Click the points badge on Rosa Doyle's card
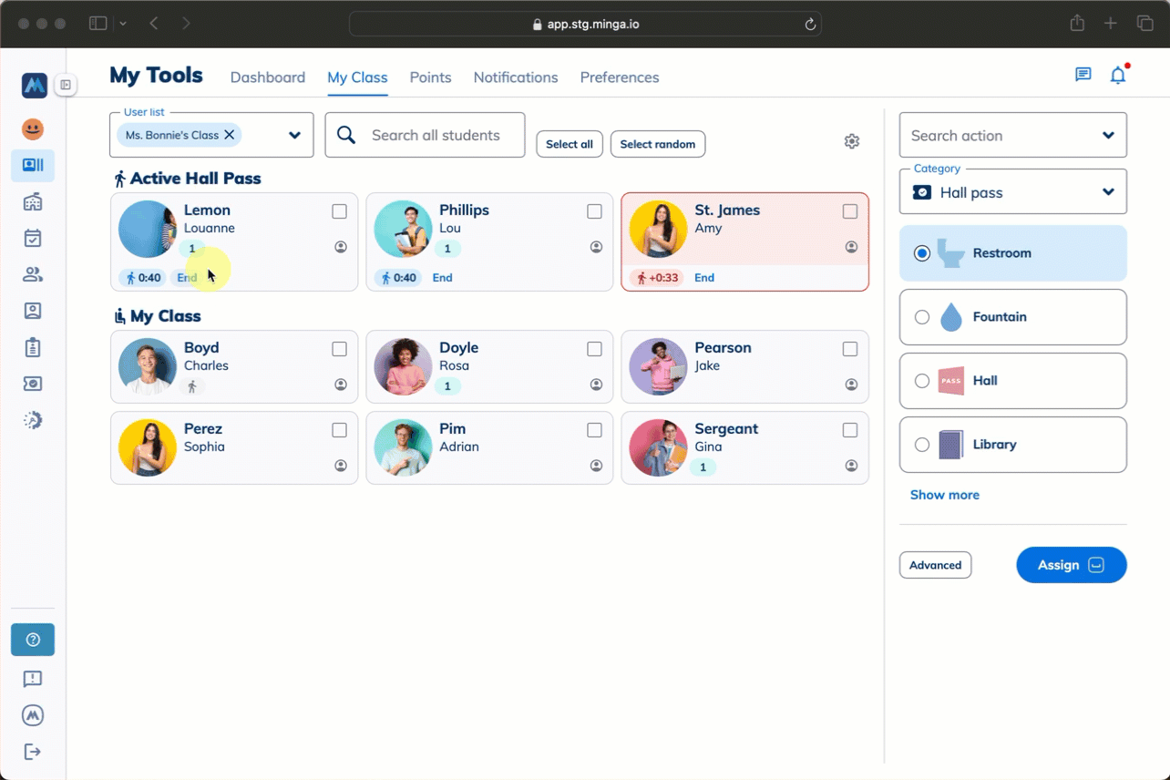This screenshot has width=1170, height=780. 447,386
